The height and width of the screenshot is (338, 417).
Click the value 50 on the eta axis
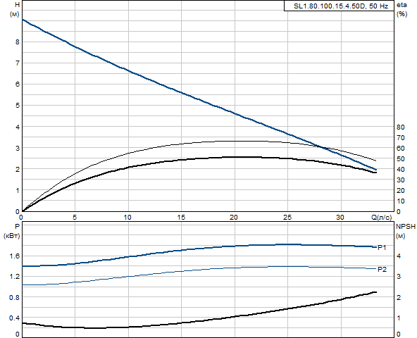401,158
